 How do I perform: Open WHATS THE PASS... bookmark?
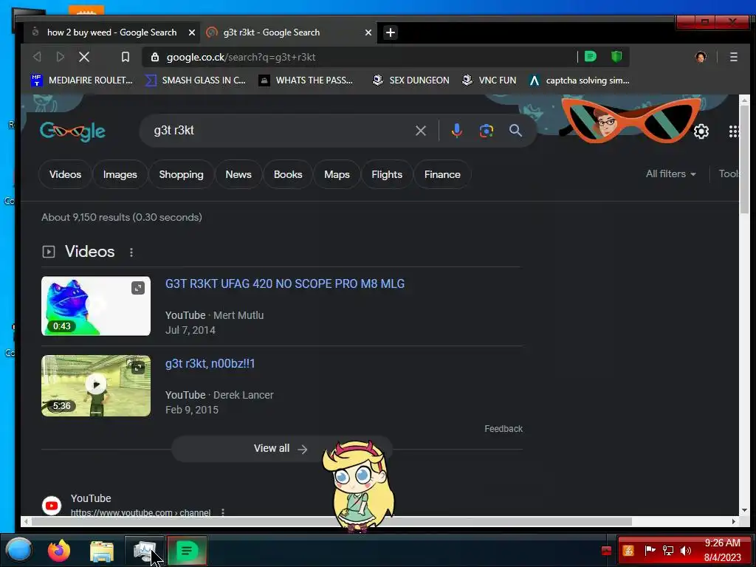click(x=306, y=80)
